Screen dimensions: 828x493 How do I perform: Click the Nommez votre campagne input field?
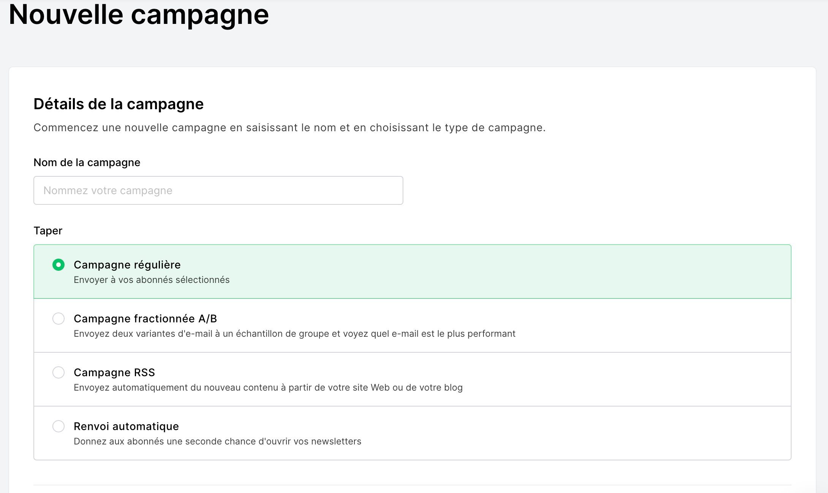(x=218, y=190)
